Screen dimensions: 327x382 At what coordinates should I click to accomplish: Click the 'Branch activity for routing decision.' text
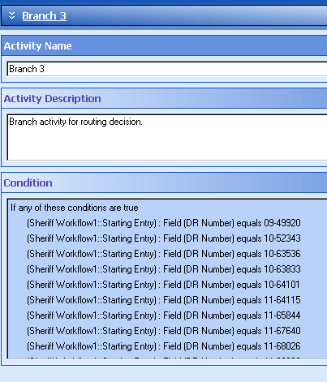(75, 122)
